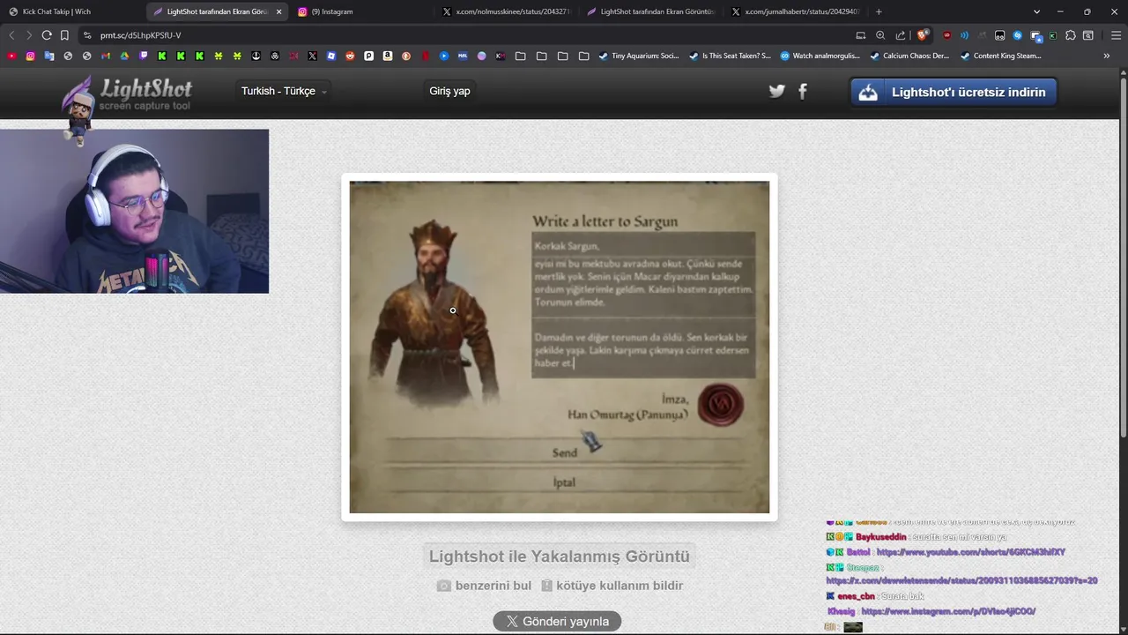Click Giriş yap to sign in

(x=449, y=91)
